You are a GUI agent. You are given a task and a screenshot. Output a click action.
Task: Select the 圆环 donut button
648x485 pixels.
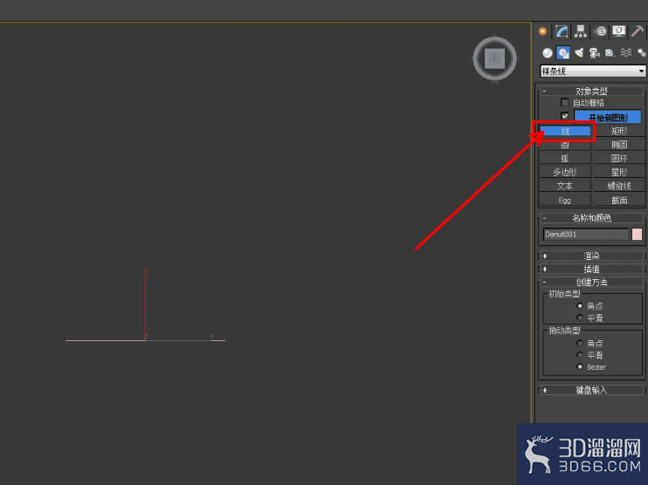click(619, 159)
